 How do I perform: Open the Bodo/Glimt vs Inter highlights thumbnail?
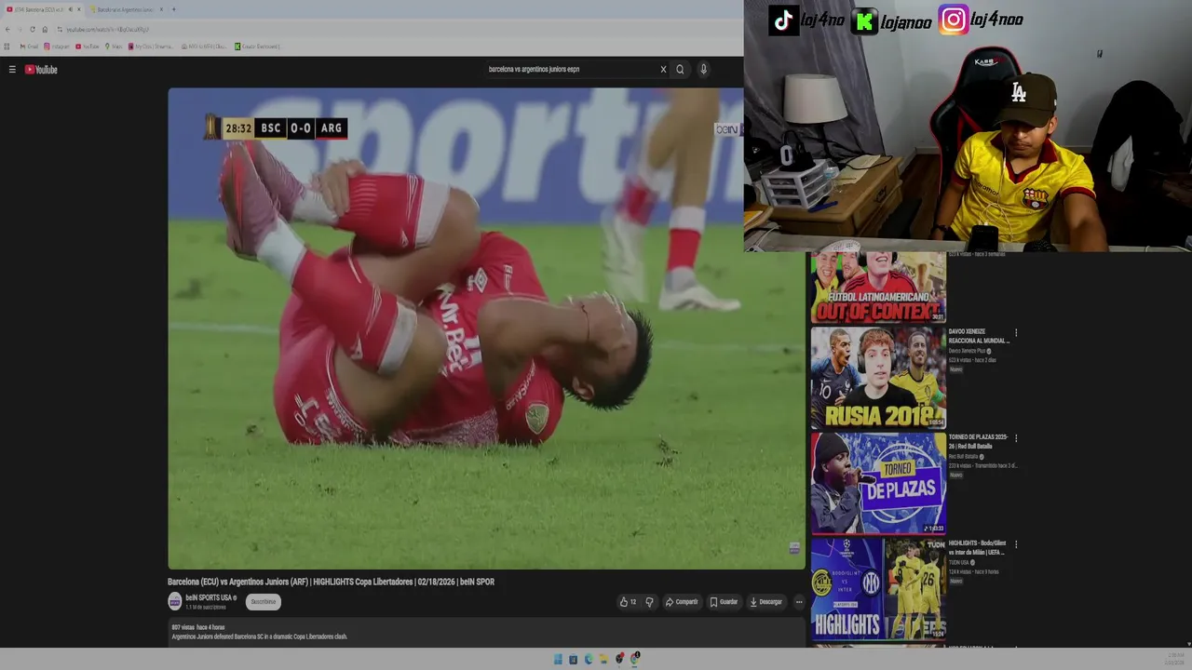tap(878, 588)
